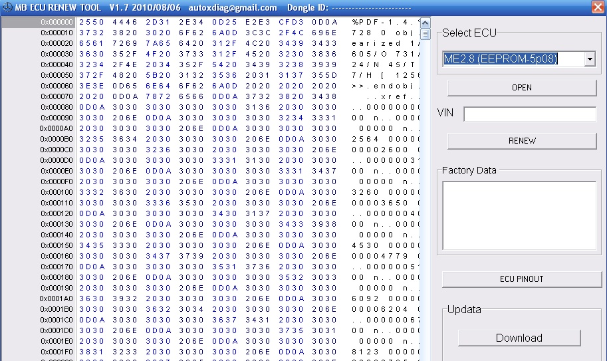Select address row 0x000010

[x=57, y=33]
